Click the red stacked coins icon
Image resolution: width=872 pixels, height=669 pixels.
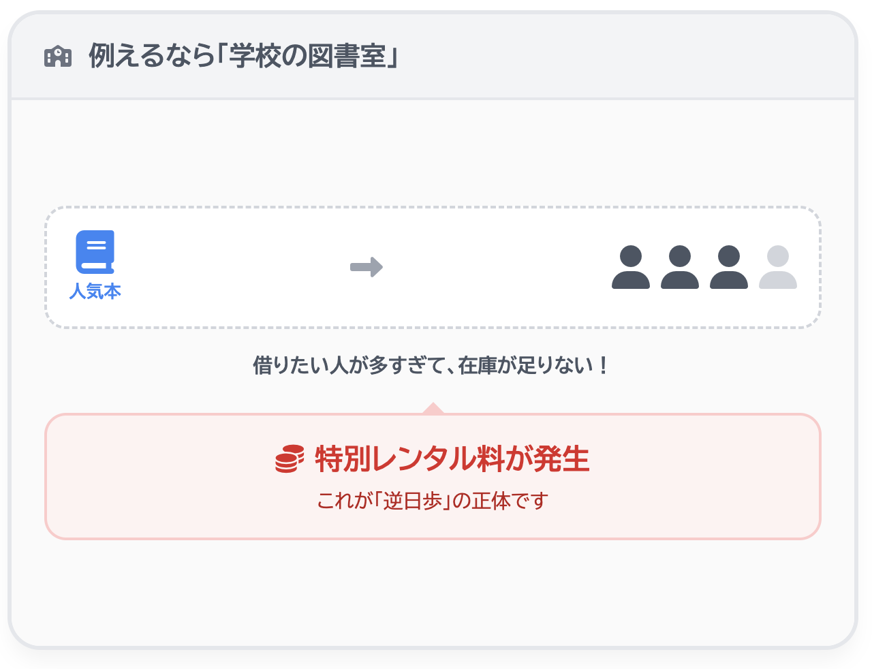pyautogui.click(x=290, y=458)
